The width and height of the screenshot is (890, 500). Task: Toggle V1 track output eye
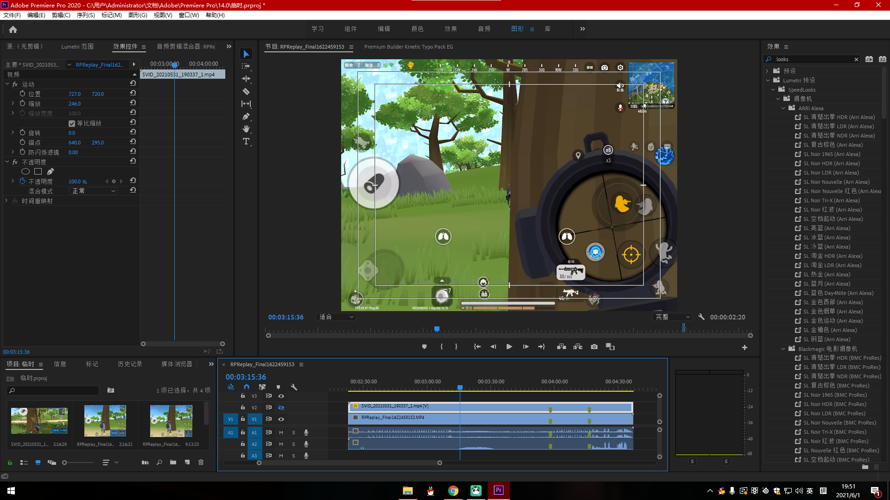tap(281, 419)
